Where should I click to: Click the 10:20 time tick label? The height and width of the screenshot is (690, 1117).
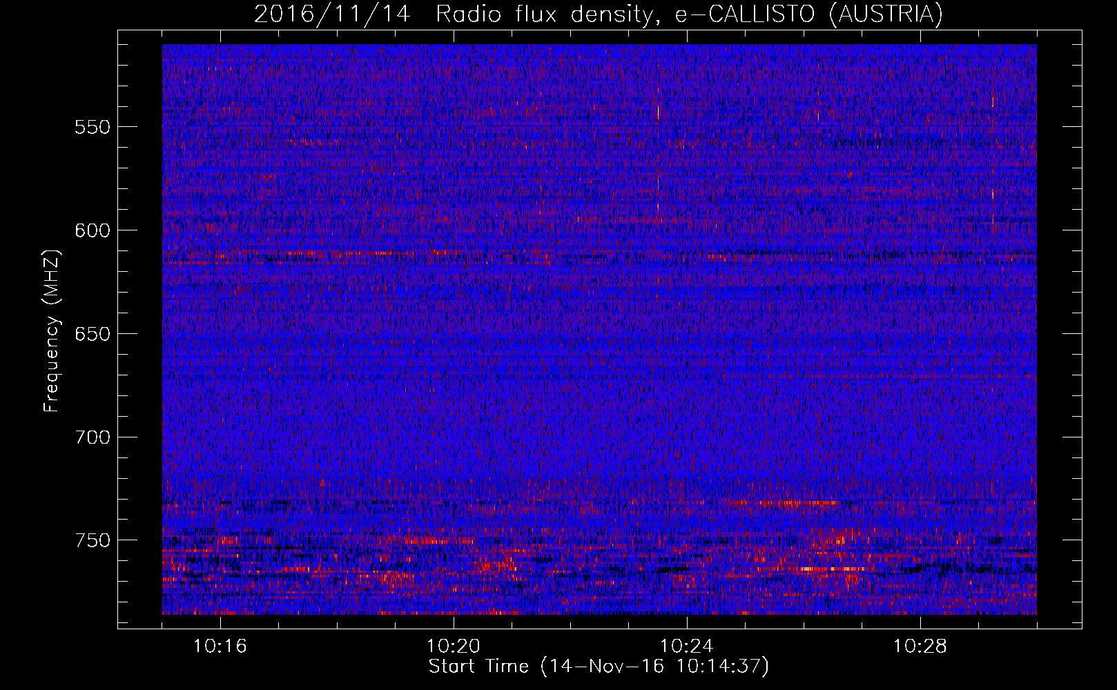454,647
